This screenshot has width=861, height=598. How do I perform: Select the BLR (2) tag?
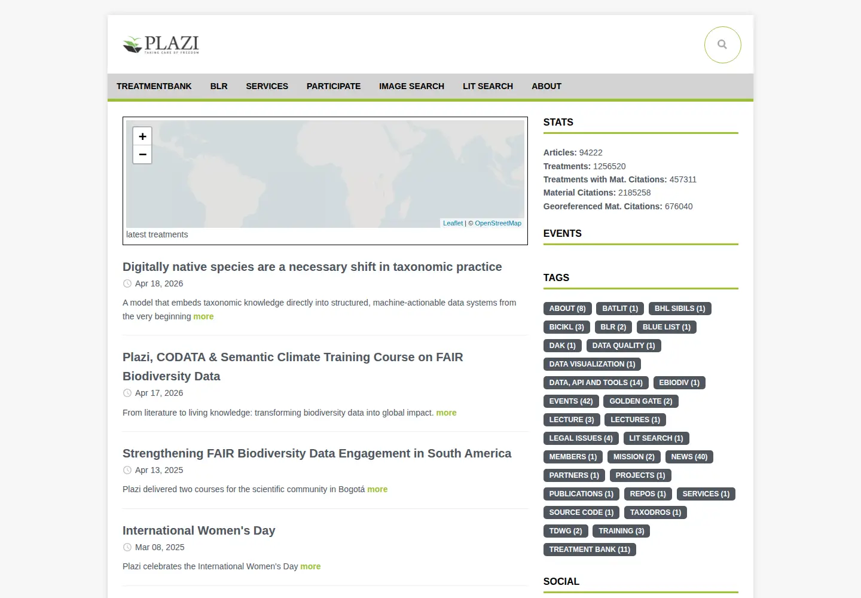[x=613, y=327]
